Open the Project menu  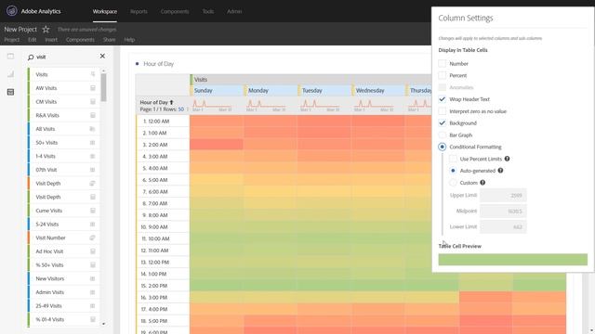pos(12,39)
